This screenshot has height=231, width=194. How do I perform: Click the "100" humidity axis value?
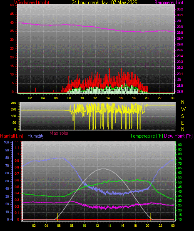[7, 143]
